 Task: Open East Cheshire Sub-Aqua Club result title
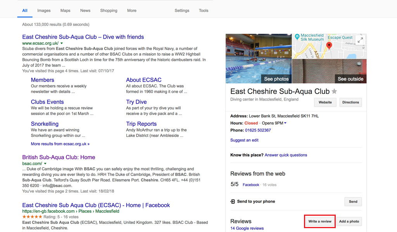point(83,37)
